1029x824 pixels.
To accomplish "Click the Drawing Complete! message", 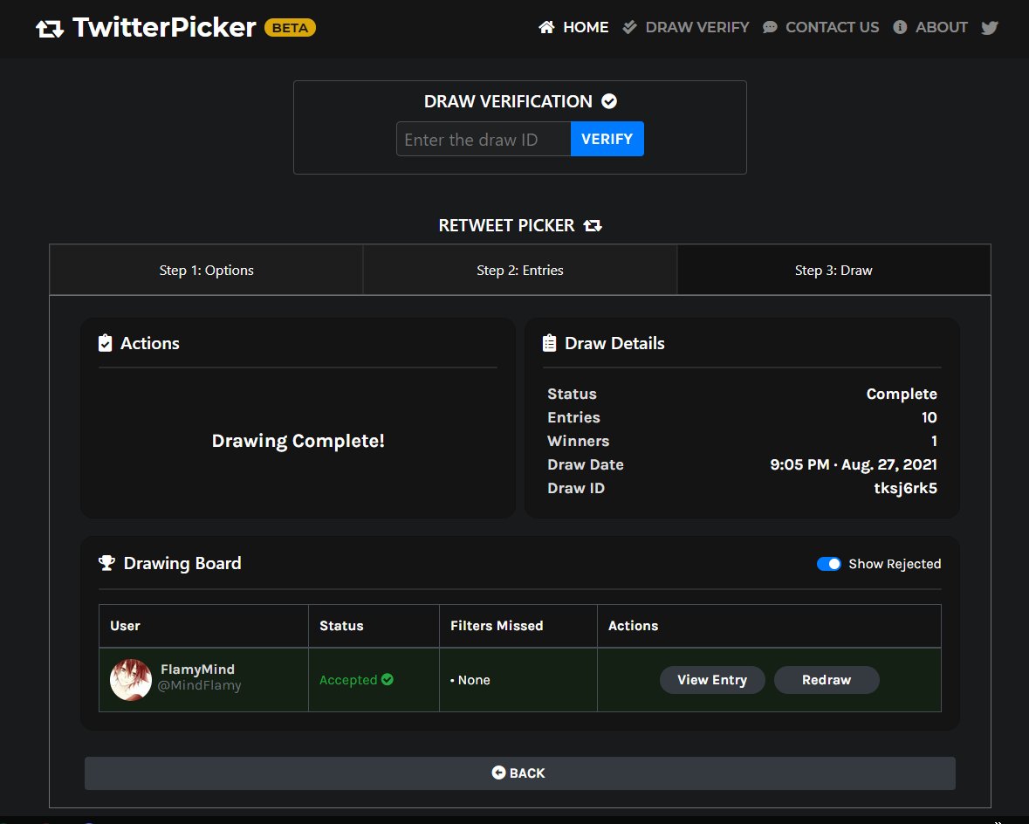I will [x=298, y=441].
